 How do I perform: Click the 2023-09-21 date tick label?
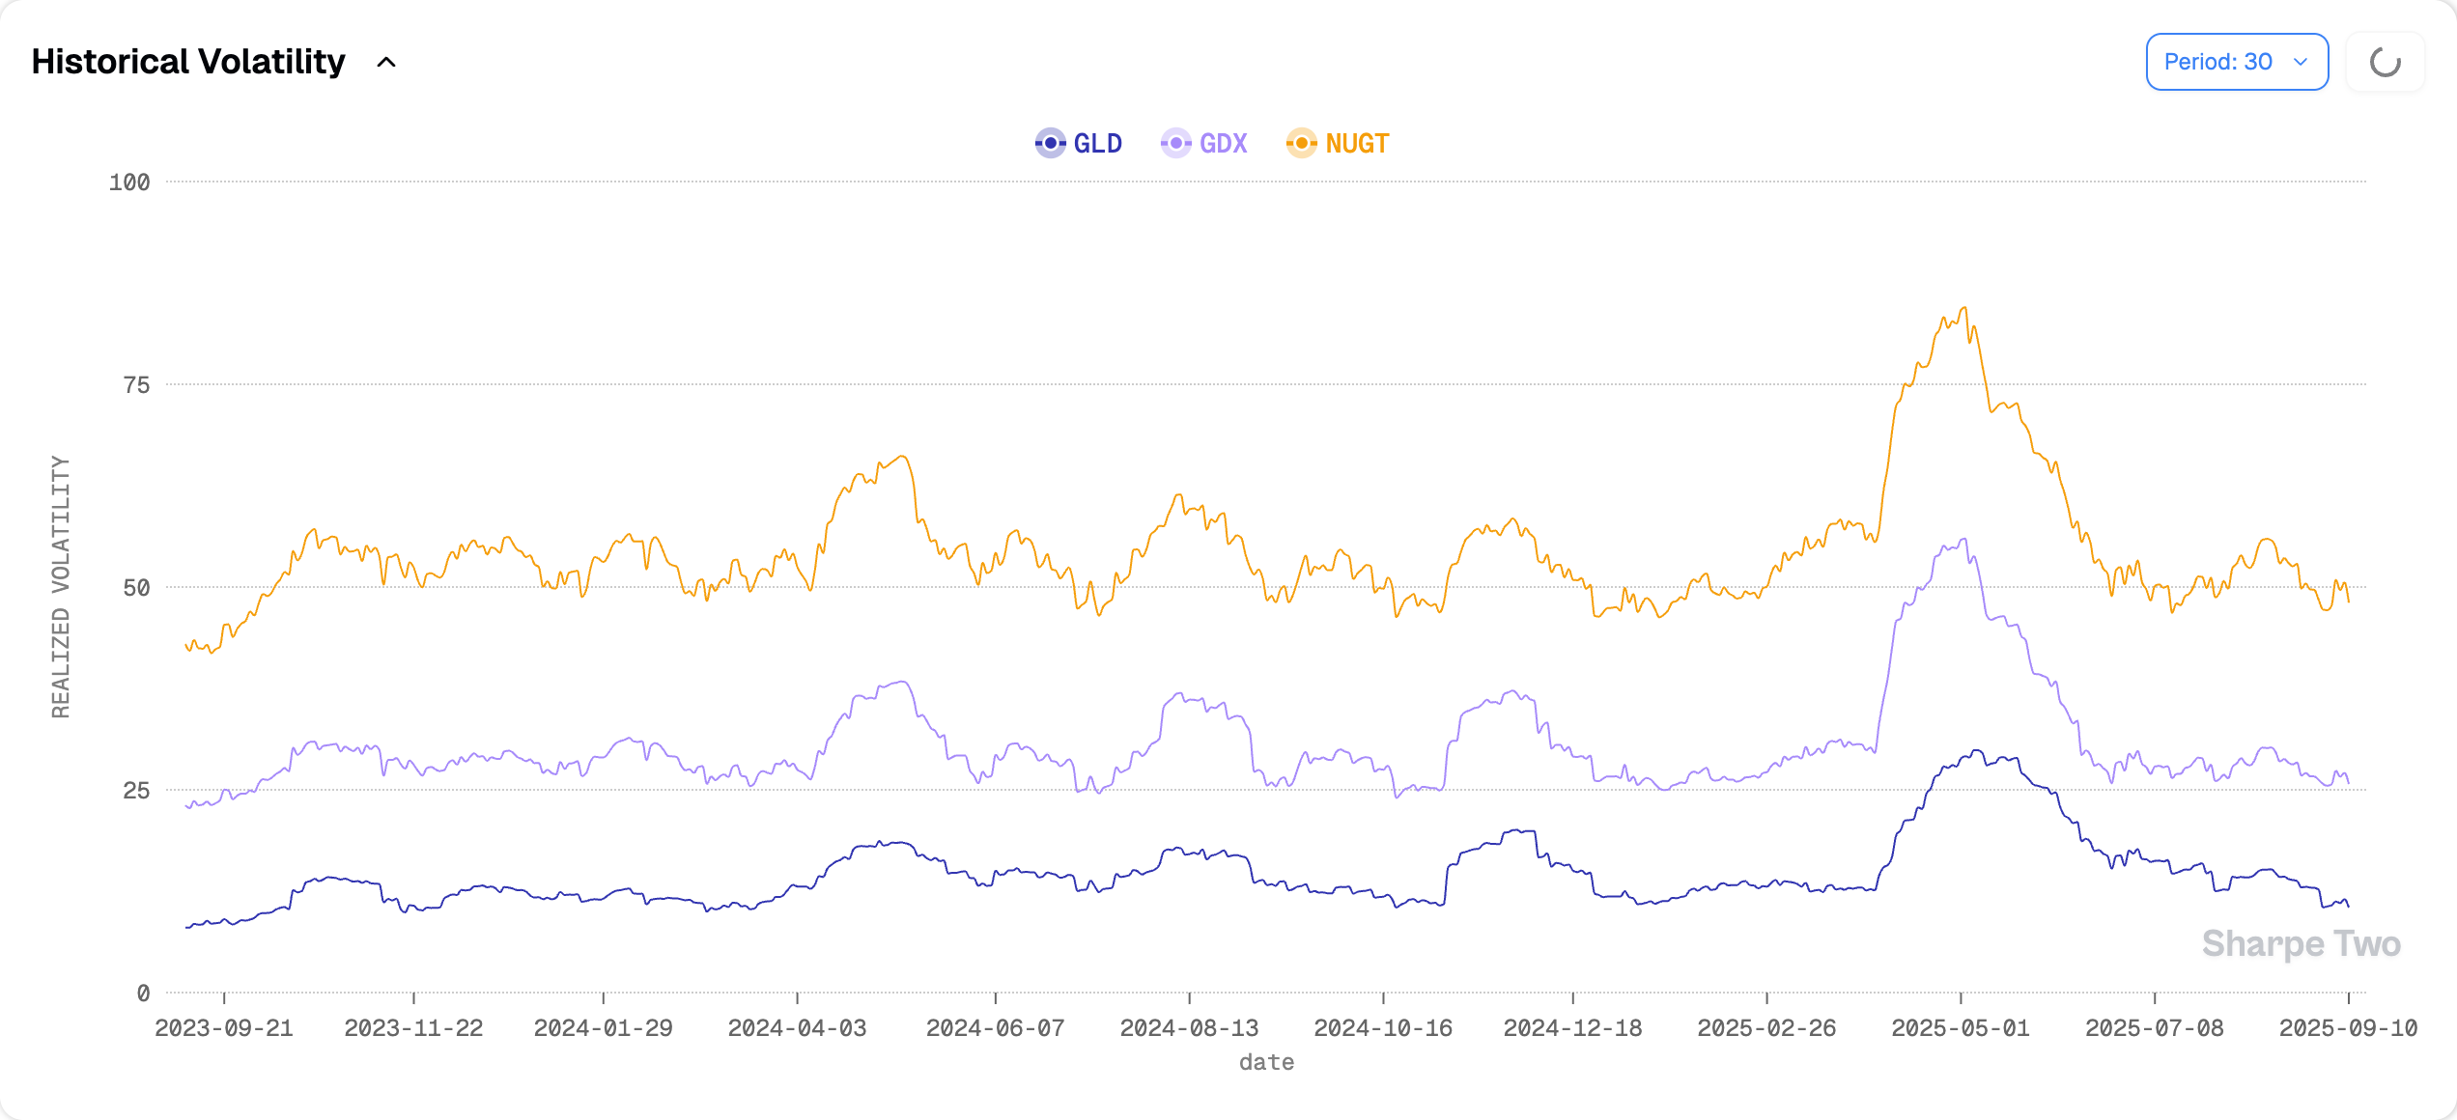tap(224, 1028)
